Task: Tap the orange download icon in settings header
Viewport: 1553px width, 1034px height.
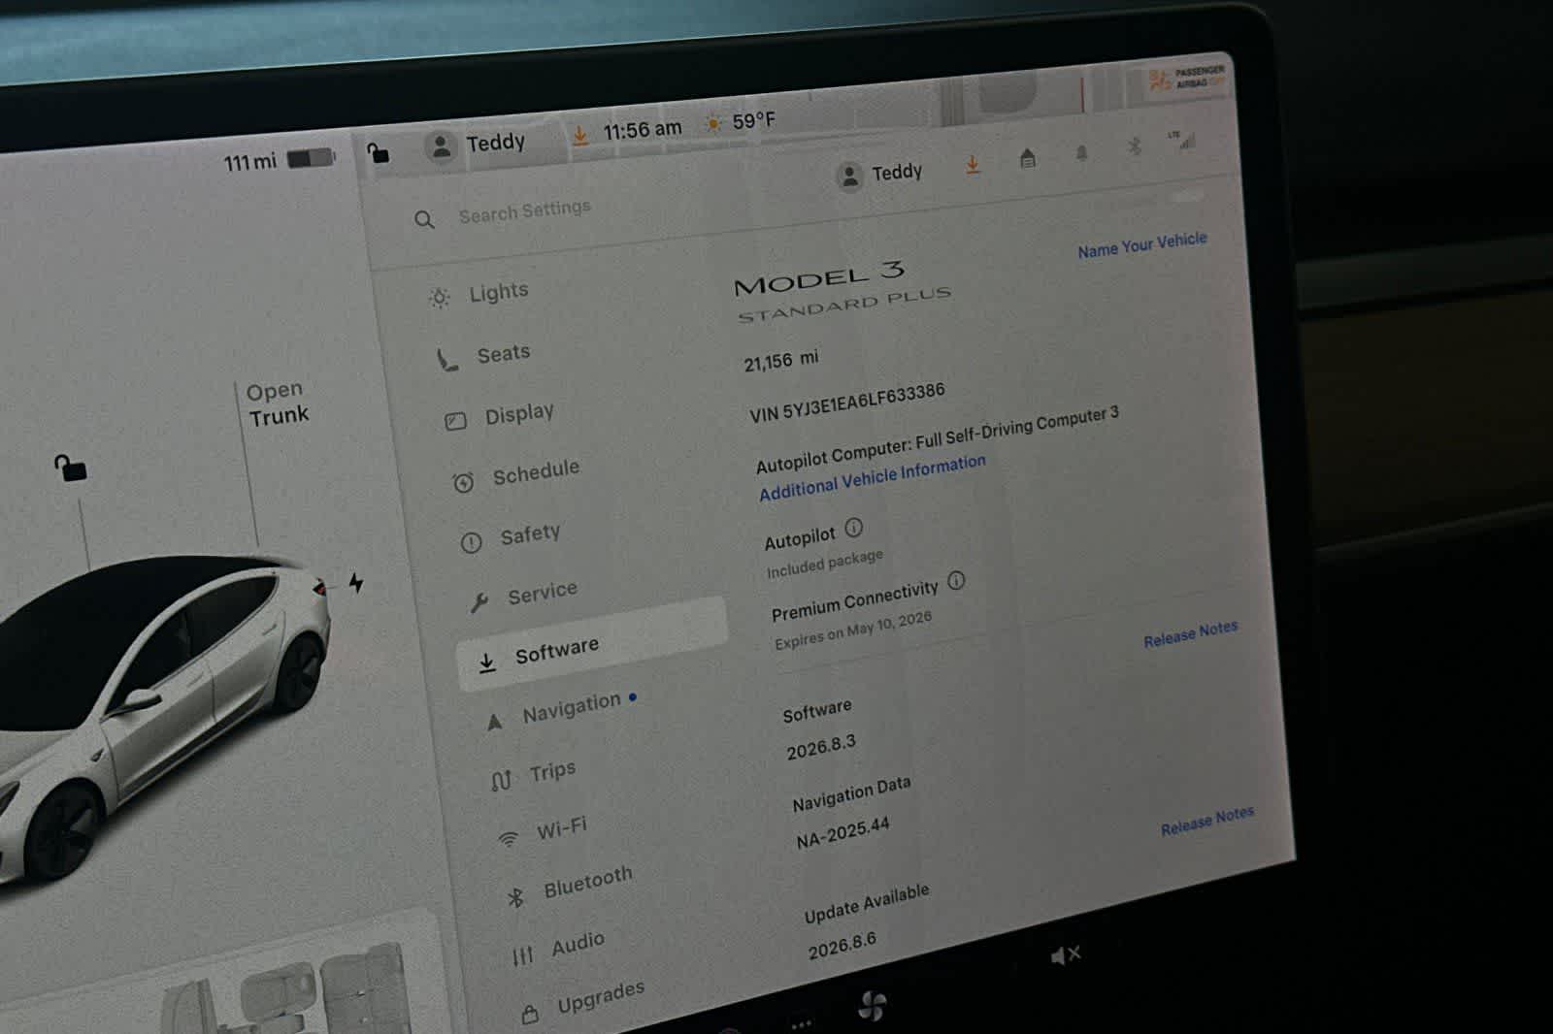Action: pos(972,166)
